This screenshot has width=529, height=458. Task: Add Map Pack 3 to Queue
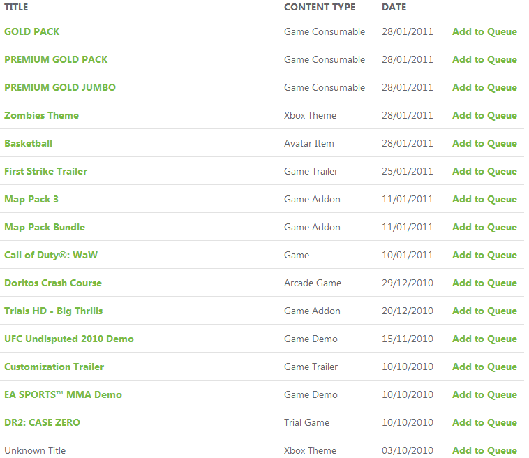484,199
